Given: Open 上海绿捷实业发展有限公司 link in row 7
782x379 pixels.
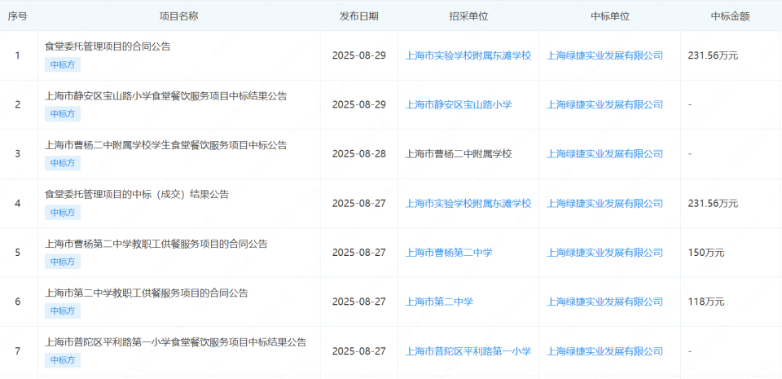Looking at the screenshot, I should [605, 351].
